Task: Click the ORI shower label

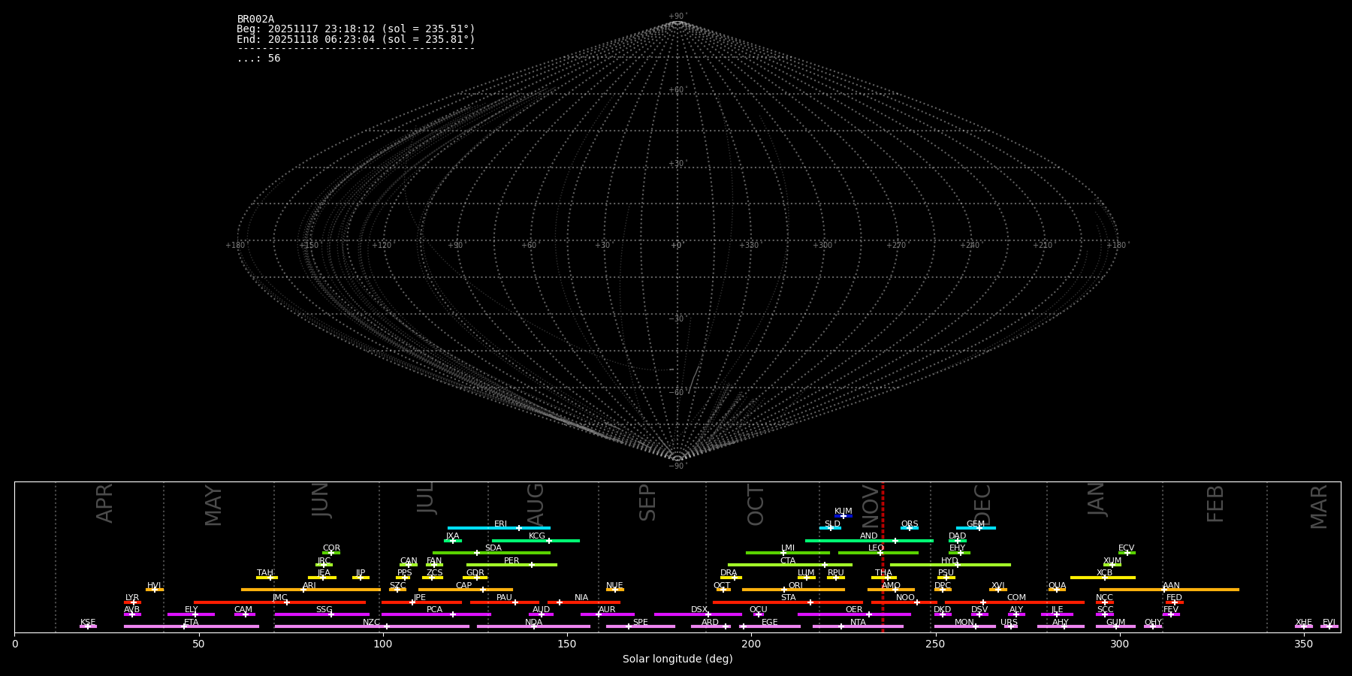Action: (795, 586)
